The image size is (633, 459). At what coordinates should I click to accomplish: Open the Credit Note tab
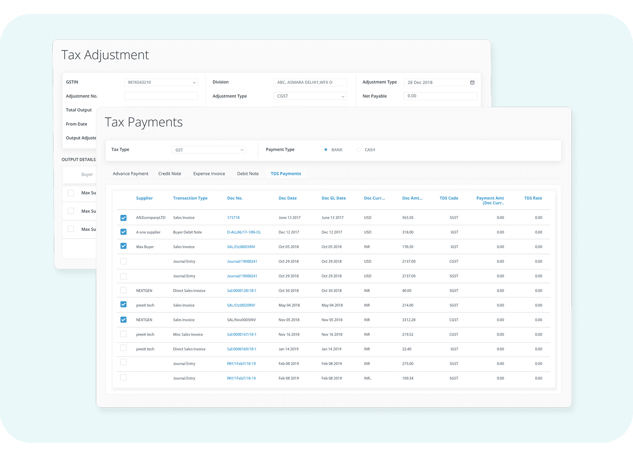click(x=169, y=174)
